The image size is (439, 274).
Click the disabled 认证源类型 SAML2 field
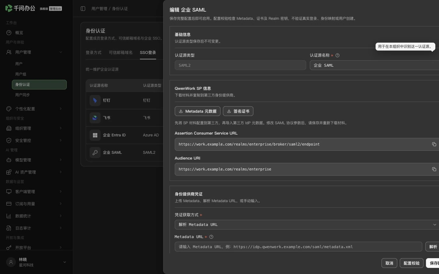(x=240, y=65)
